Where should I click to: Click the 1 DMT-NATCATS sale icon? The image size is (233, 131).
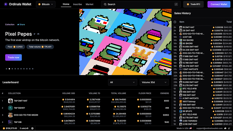181,69
